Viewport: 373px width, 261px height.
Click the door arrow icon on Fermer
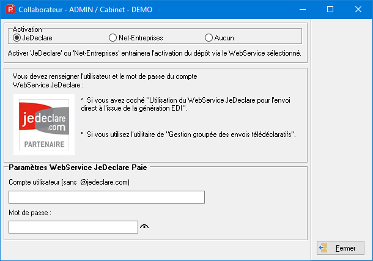[324, 248]
